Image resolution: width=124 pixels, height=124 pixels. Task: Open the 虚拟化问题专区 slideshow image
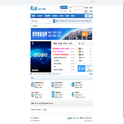(x=41, y=57)
